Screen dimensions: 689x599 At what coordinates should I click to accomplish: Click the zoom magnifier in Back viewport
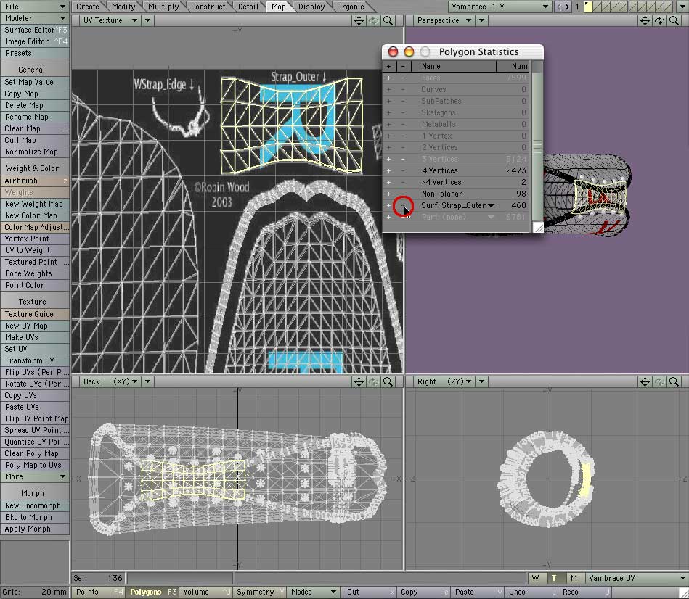[388, 381]
